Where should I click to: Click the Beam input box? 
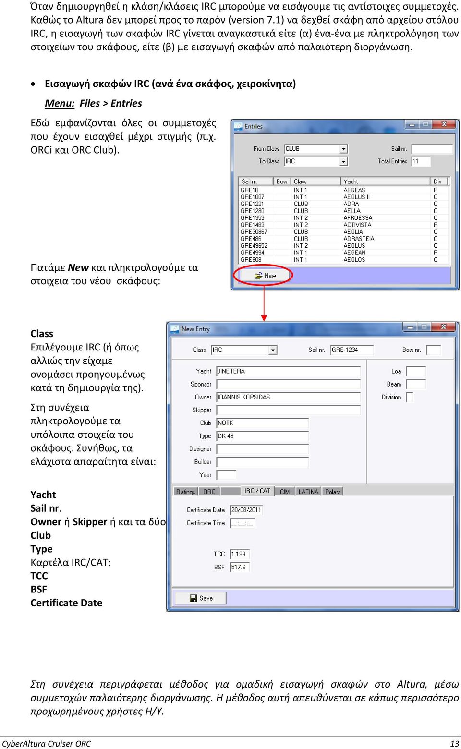click(x=416, y=384)
